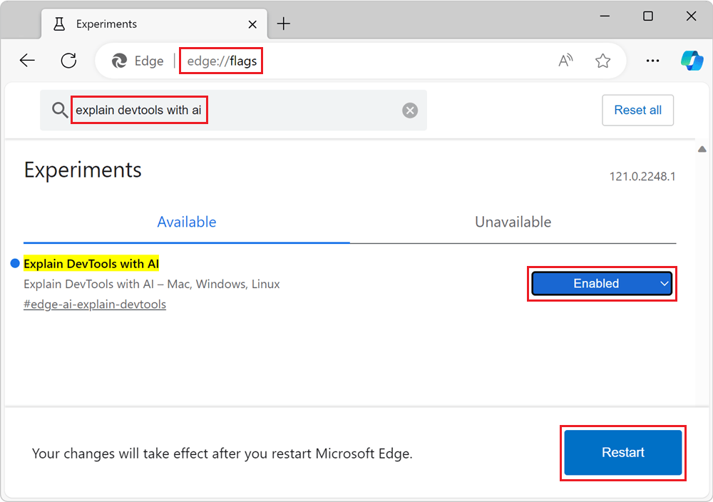The height and width of the screenshot is (502, 713).
Task: Open the Enabled state dropdown
Action: pos(602,283)
